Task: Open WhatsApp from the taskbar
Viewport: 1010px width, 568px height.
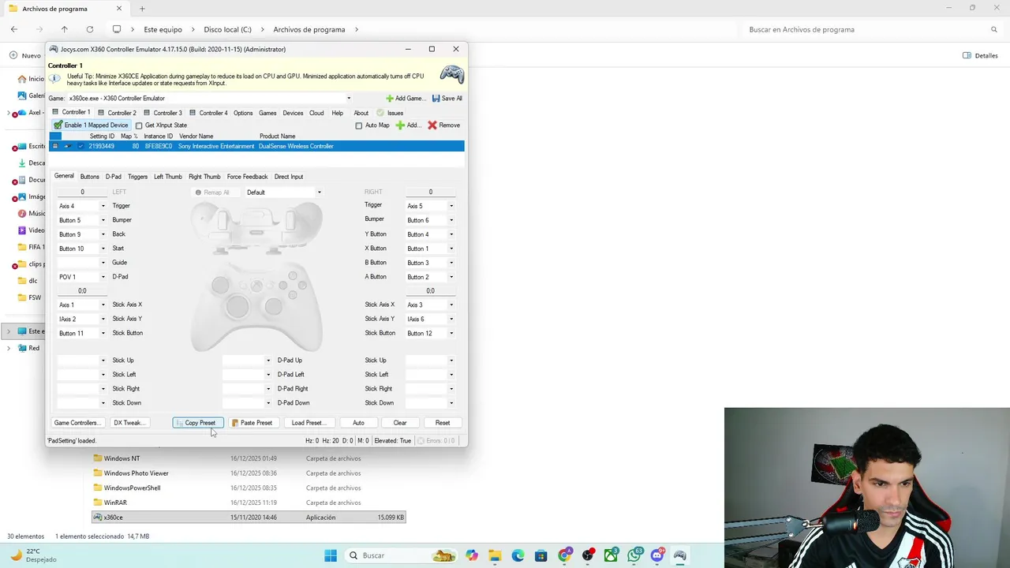Action: tap(634, 555)
